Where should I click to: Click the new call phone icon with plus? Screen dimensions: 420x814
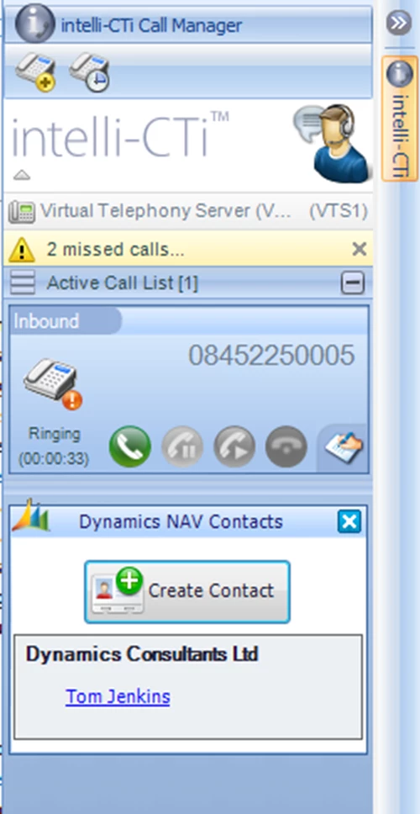click(35, 71)
